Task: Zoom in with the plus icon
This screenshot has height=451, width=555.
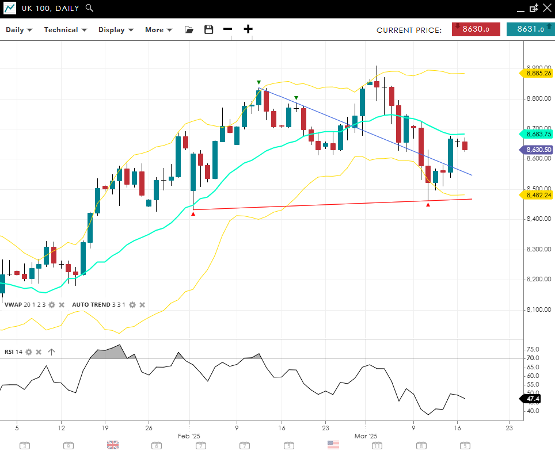Action: coord(248,29)
